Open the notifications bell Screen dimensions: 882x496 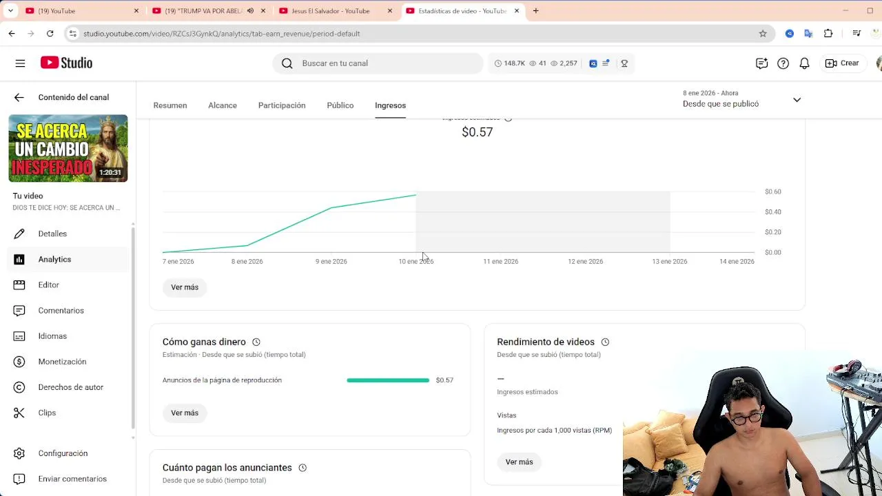[804, 63]
